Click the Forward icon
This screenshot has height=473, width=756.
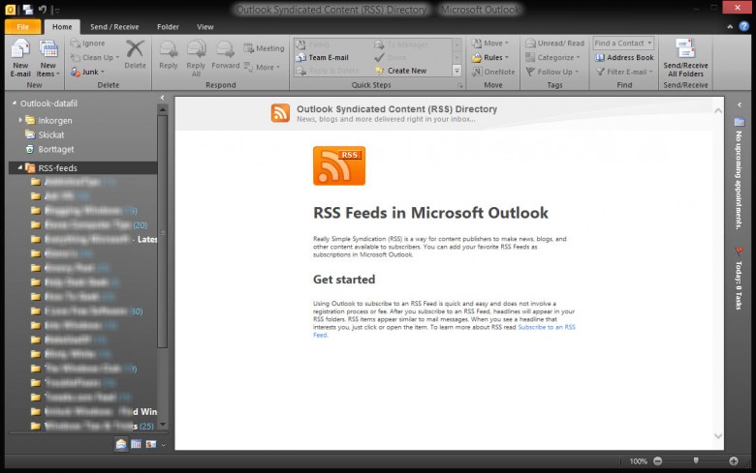[225, 49]
